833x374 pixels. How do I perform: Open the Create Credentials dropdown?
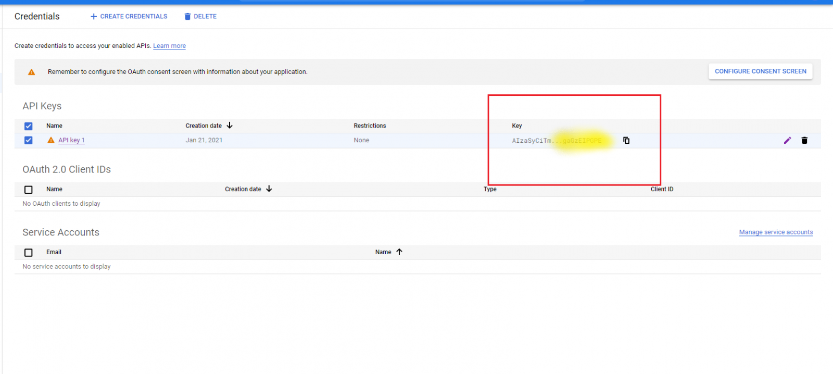click(129, 17)
